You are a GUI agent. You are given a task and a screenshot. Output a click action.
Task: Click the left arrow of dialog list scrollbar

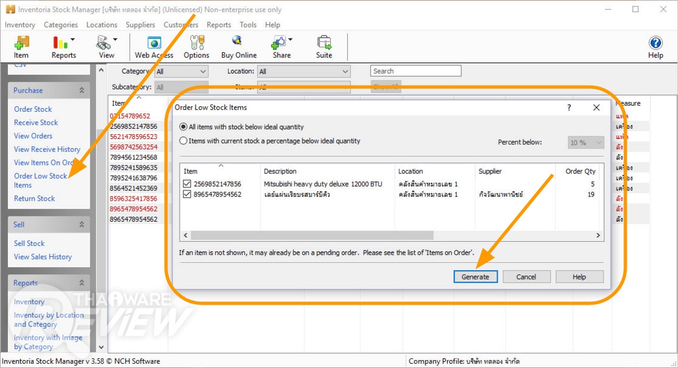tap(186, 236)
